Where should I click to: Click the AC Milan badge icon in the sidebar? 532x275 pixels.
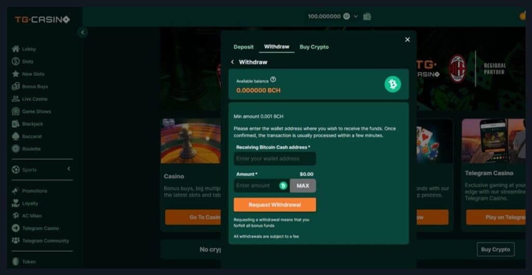[16, 216]
